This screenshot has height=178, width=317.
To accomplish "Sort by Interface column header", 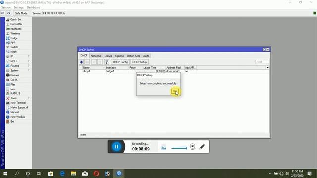I will 117,68.
